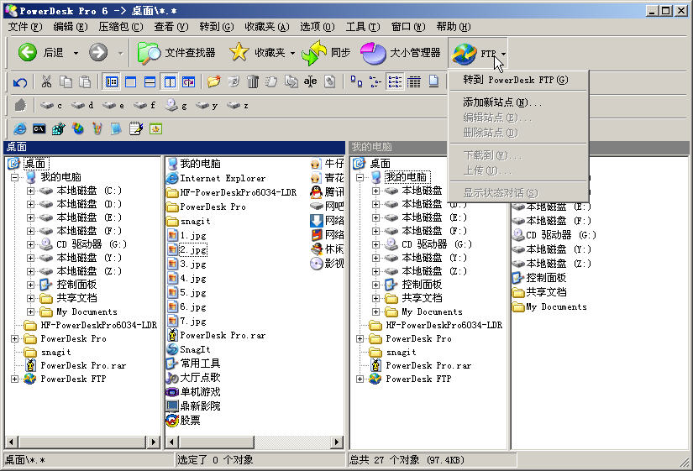693x471 pixels.
Task: Click the grey home/desktop icon in drive bar
Action: coord(20,105)
